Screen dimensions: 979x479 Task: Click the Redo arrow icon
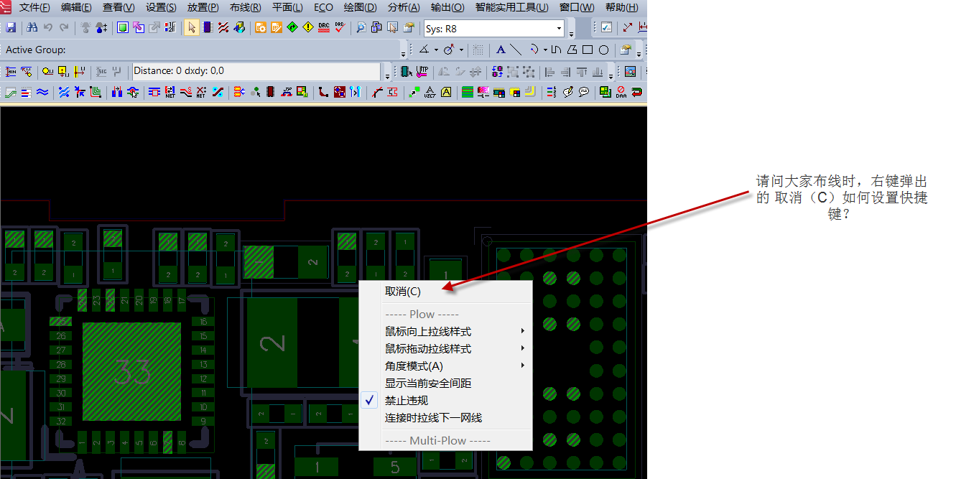[65, 28]
